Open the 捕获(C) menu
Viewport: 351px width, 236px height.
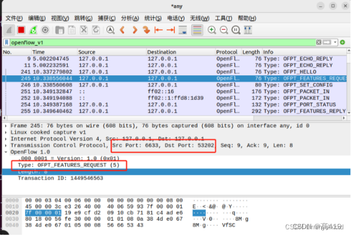[x=106, y=18]
